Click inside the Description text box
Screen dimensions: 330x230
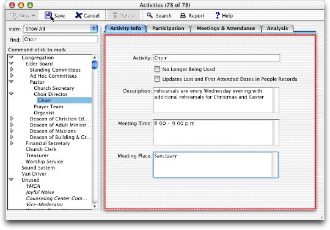click(213, 100)
